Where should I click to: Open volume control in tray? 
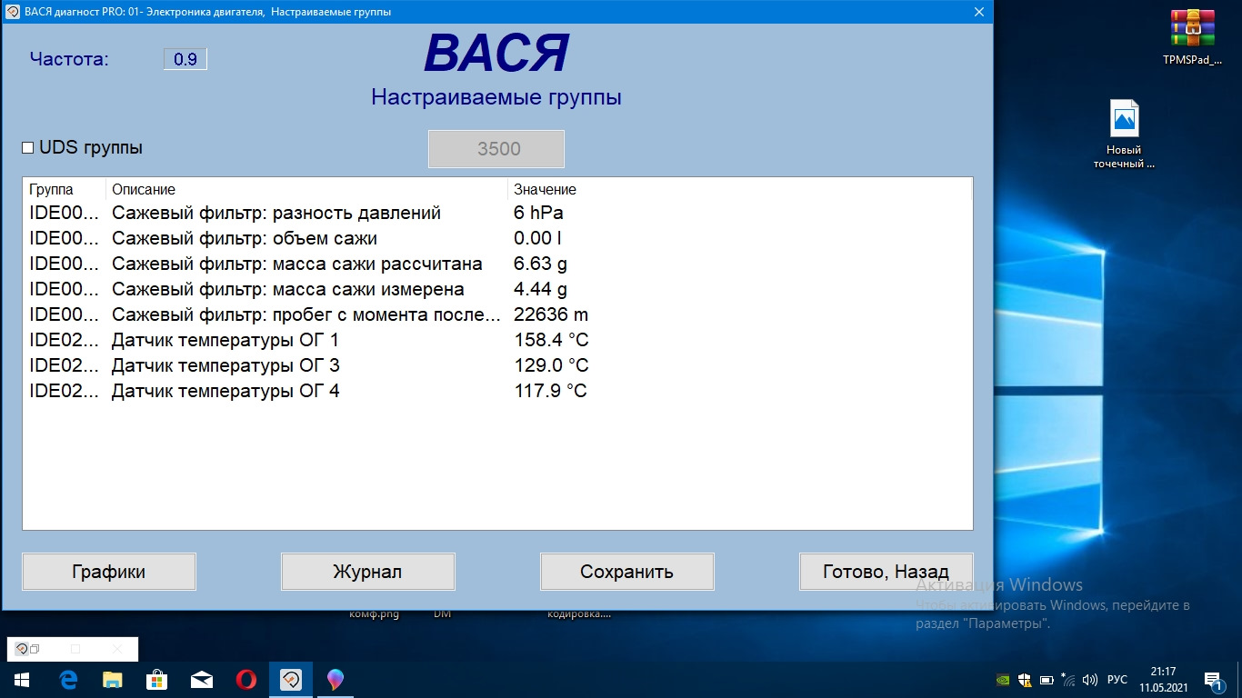tap(1089, 679)
